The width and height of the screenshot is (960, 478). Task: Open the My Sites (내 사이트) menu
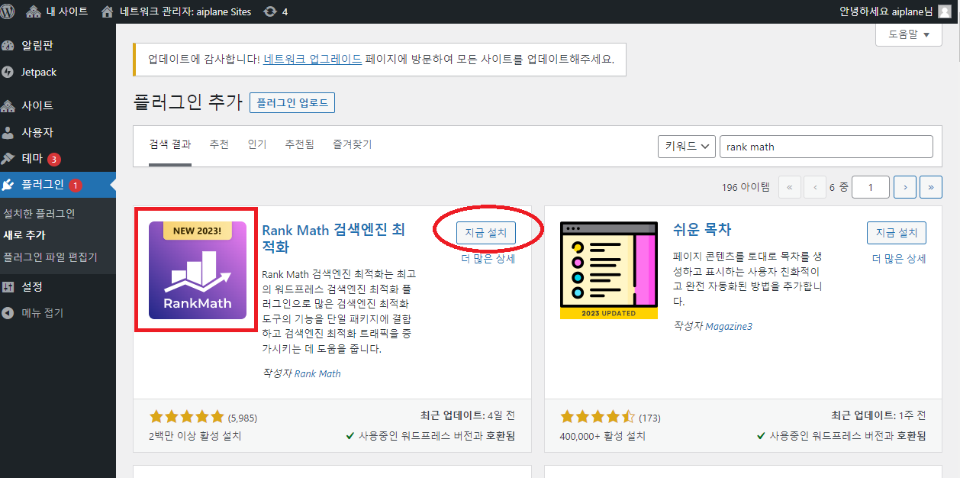click(57, 11)
